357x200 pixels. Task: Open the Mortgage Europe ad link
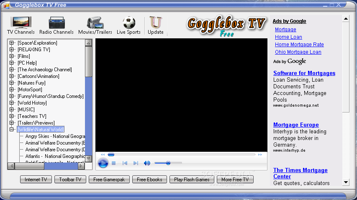point(296,125)
